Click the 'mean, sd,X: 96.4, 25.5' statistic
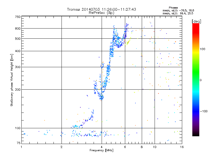 [x=178, y=13]
